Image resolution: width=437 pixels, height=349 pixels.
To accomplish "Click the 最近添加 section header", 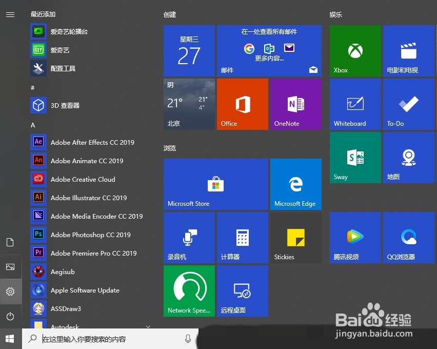I will click(43, 14).
